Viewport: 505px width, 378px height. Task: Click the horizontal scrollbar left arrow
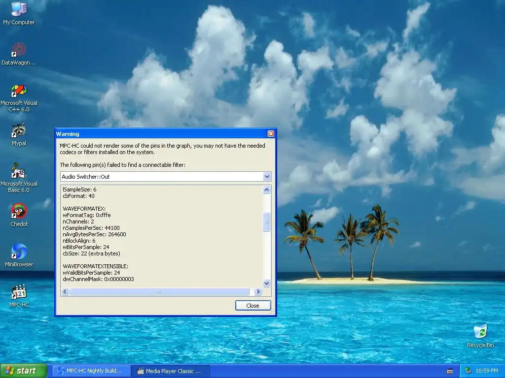[x=65, y=291]
